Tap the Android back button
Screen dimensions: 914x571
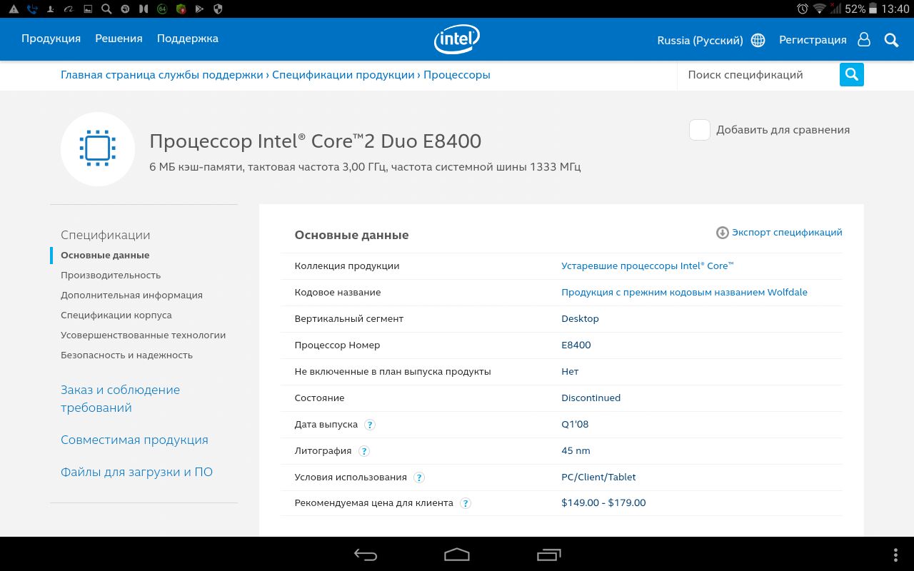pyautogui.click(x=366, y=555)
